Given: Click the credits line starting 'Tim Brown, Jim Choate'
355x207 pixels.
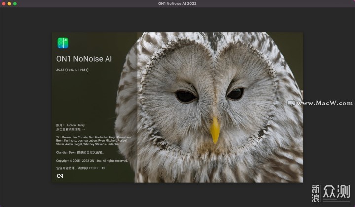Looking at the screenshot, I should tap(94, 137).
